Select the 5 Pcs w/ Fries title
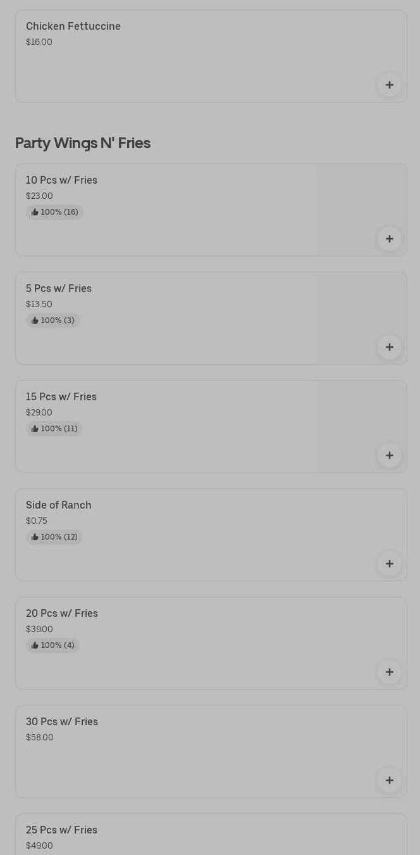Viewport: 420px width, 855px height. coord(59,289)
